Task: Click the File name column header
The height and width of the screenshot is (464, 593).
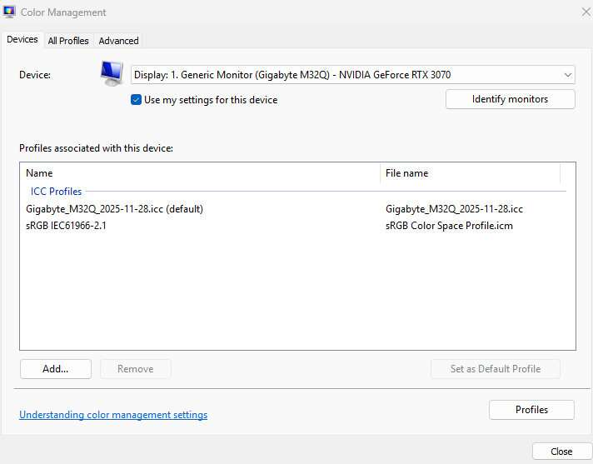Action: pyautogui.click(x=406, y=173)
